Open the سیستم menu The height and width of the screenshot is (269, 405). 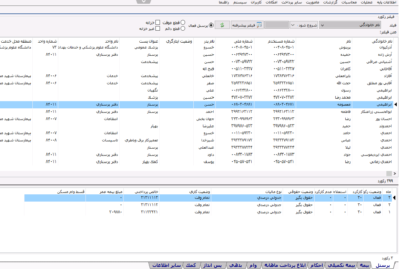point(240,2)
